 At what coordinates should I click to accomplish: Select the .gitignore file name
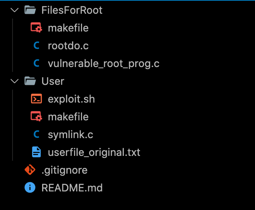(64, 170)
